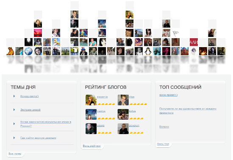
Task: Click the star rating under olga
Action: 138,104
